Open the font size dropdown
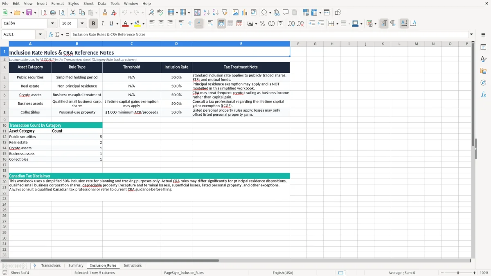The width and height of the screenshot is (491, 276). tap(82, 24)
